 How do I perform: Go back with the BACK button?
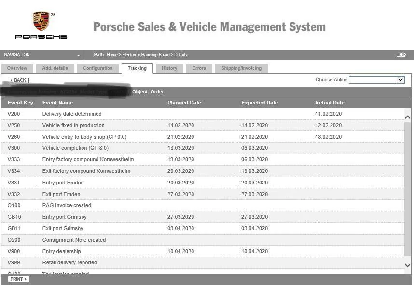pos(18,80)
